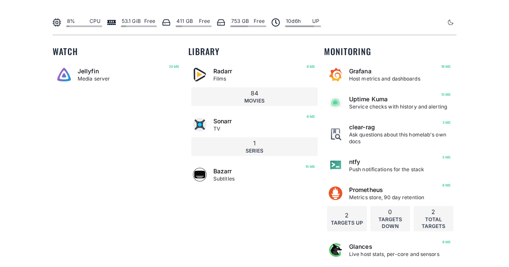Open the Uptime Kuma title link

[x=368, y=99]
